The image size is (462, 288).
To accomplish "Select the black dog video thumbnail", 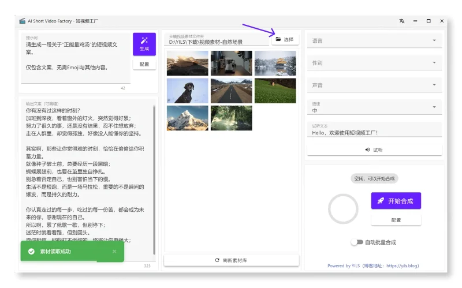I will [187, 91].
